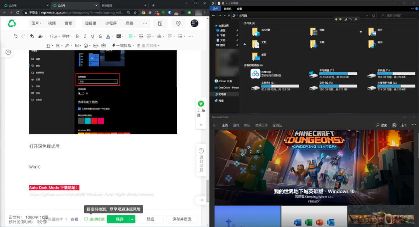Click the 违规检测 link
Screen dimensions: 419x227
[94, 219]
